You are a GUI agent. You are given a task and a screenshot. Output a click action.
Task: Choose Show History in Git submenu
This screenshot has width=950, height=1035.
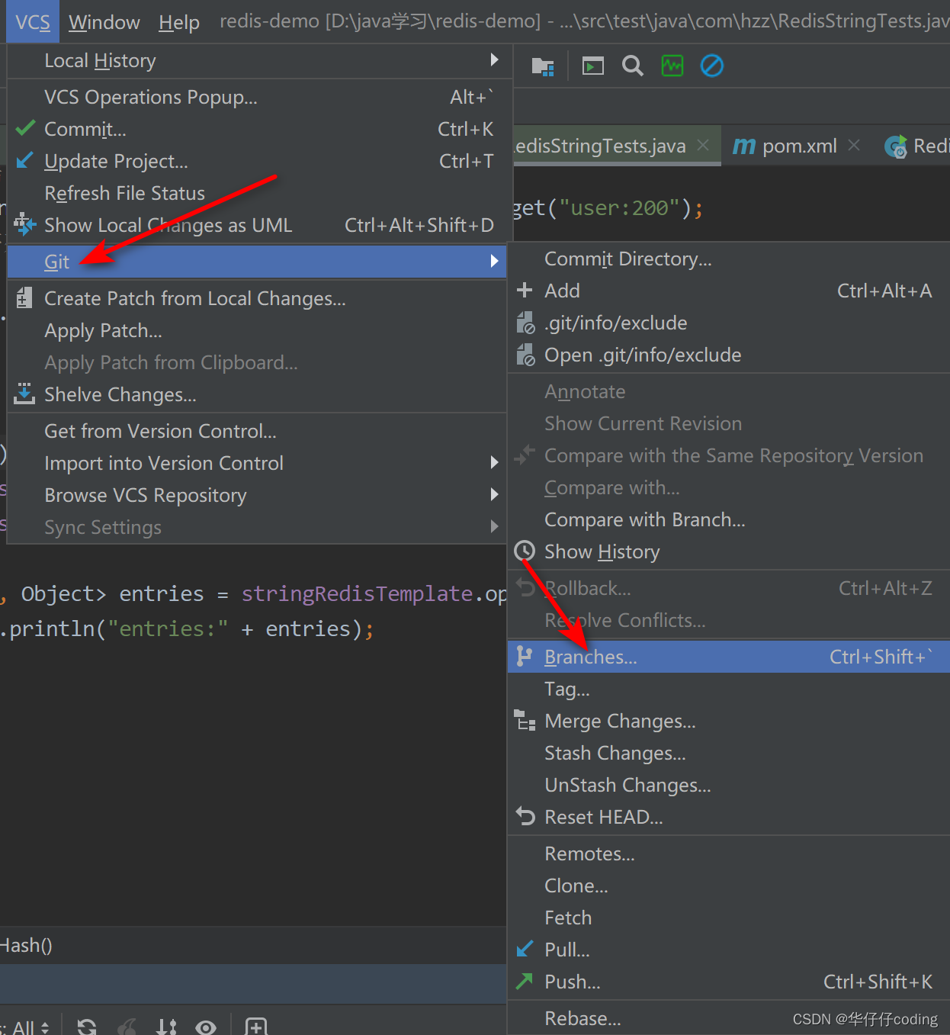tap(729, 551)
